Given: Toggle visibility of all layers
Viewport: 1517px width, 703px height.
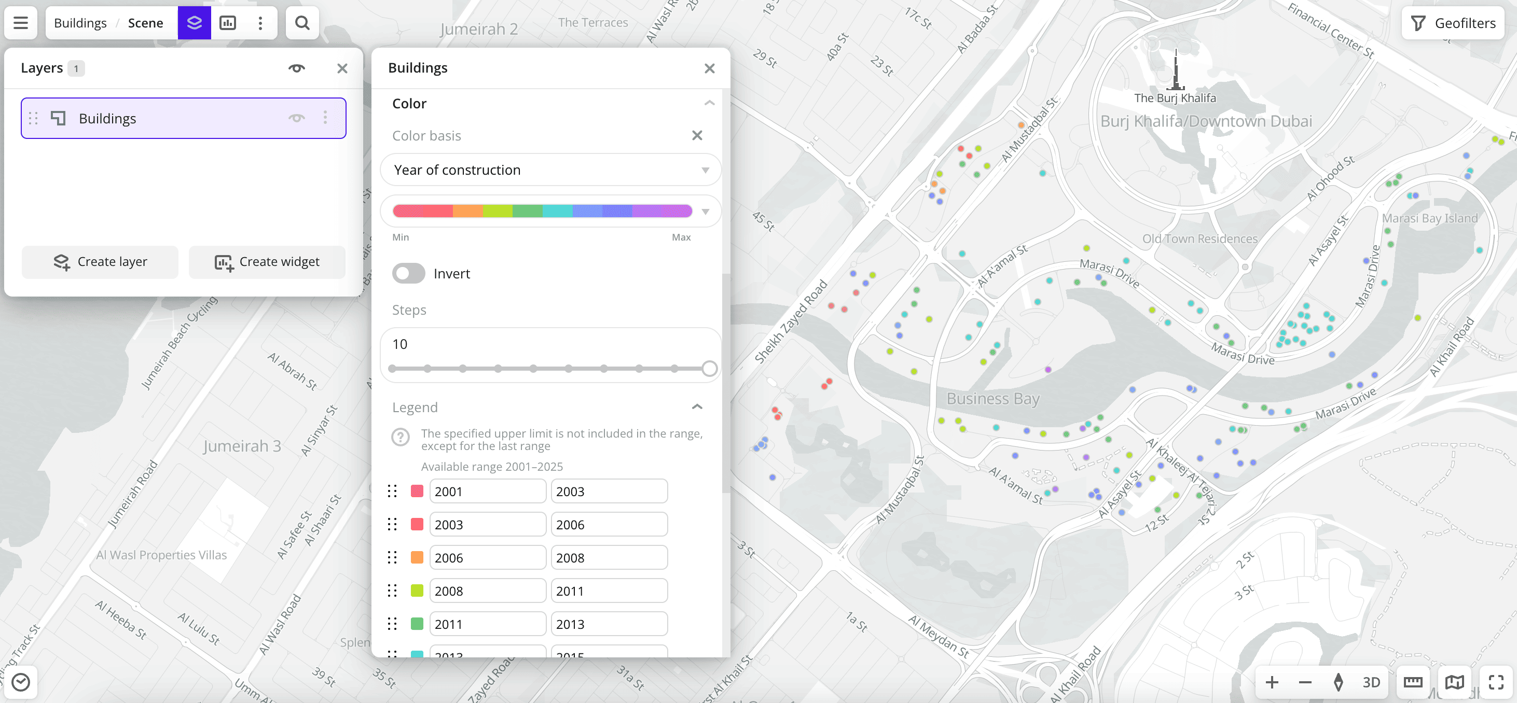Looking at the screenshot, I should [296, 68].
